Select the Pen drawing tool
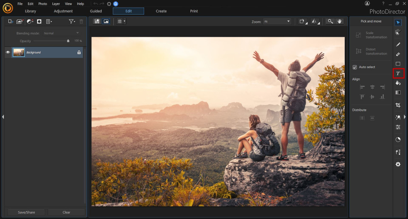Screen dimensions: 408x219 tap(398, 45)
